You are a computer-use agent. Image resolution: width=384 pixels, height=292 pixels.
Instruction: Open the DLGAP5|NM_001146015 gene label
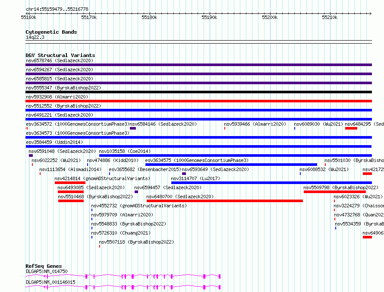(50, 282)
